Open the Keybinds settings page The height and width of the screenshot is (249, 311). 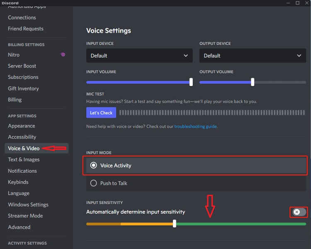tap(18, 182)
